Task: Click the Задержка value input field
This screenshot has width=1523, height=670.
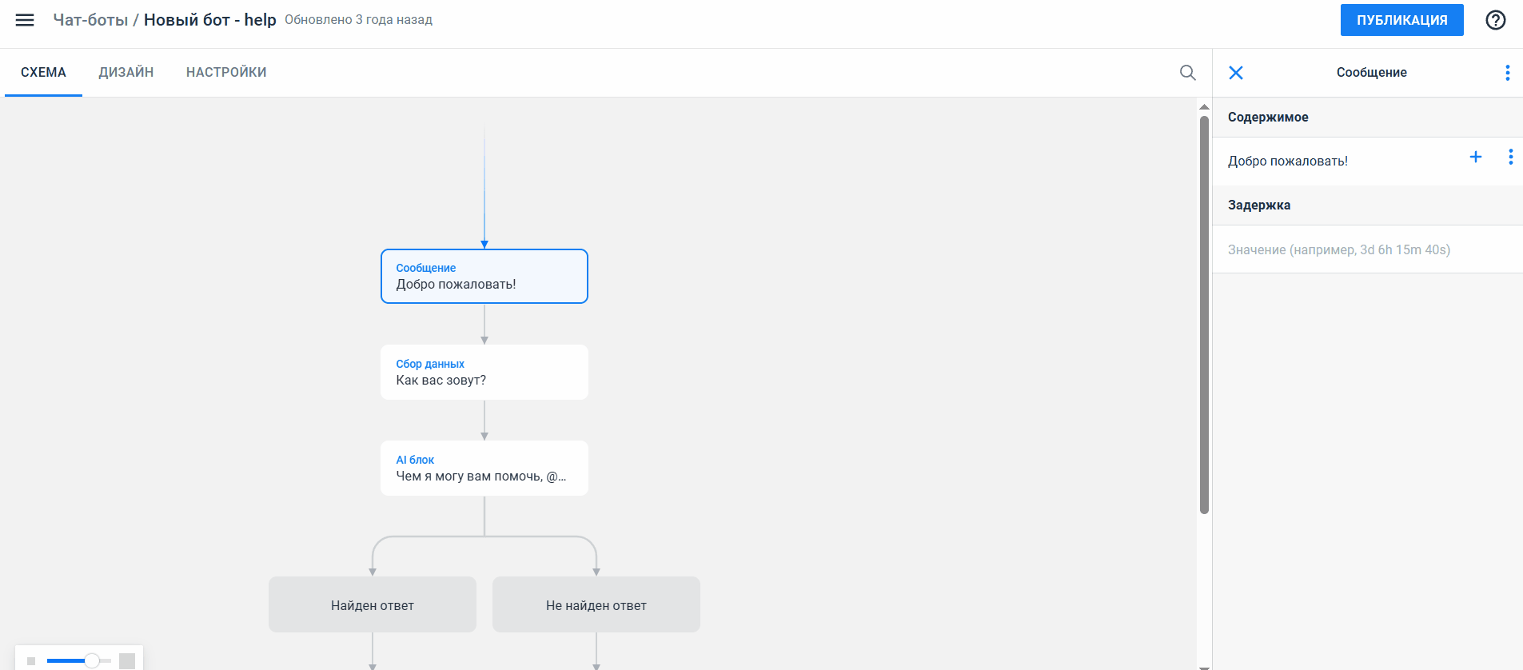Action: (1367, 249)
